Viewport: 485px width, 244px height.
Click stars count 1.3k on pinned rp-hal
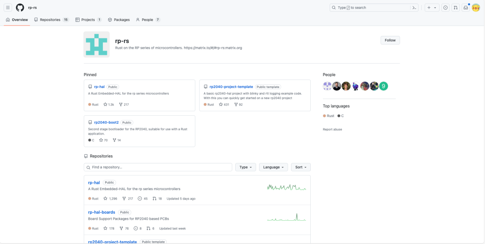click(109, 105)
